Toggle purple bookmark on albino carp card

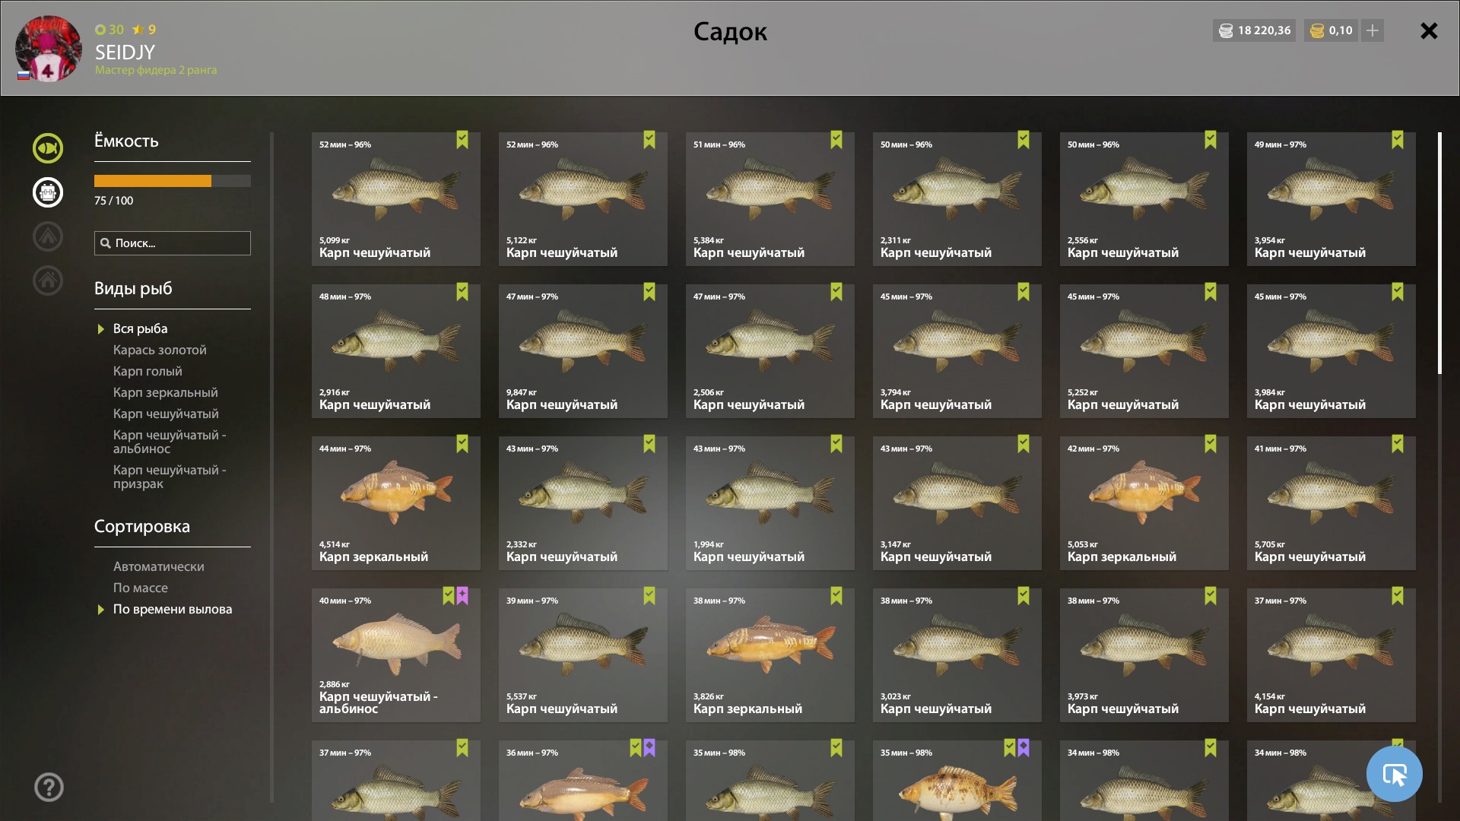click(462, 596)
